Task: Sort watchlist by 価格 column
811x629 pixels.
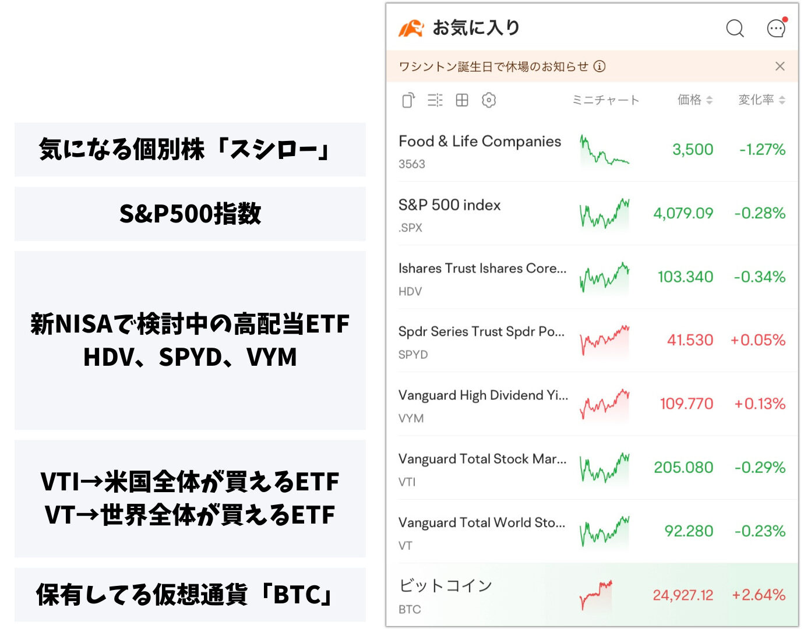Action: pos(695,100)
